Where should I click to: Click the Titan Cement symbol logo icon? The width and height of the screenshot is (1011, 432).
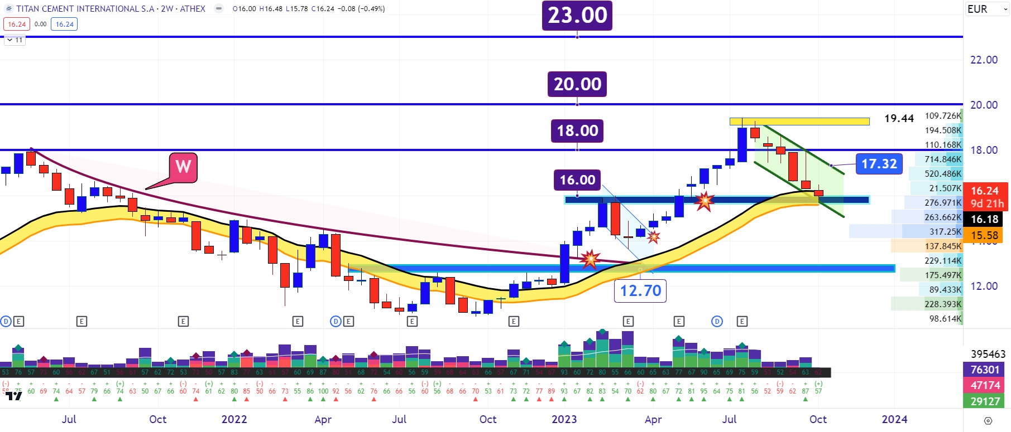pyautogui.click(x=8, y=9)
